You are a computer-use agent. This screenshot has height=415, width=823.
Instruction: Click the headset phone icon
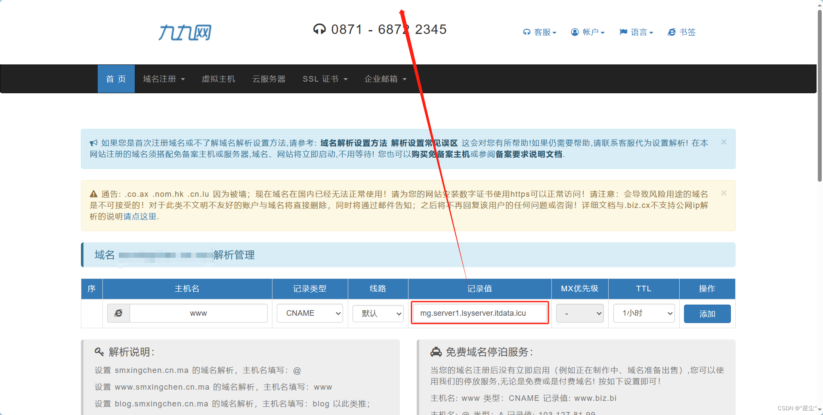click(x=319, y=29)
